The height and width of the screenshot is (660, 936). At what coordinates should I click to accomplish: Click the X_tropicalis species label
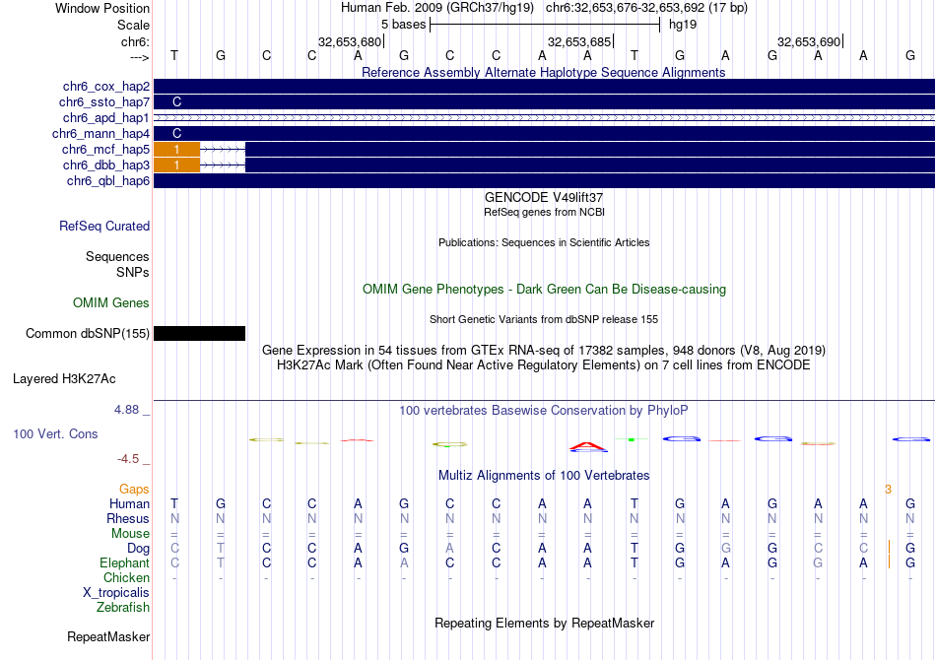coord(116,593)
